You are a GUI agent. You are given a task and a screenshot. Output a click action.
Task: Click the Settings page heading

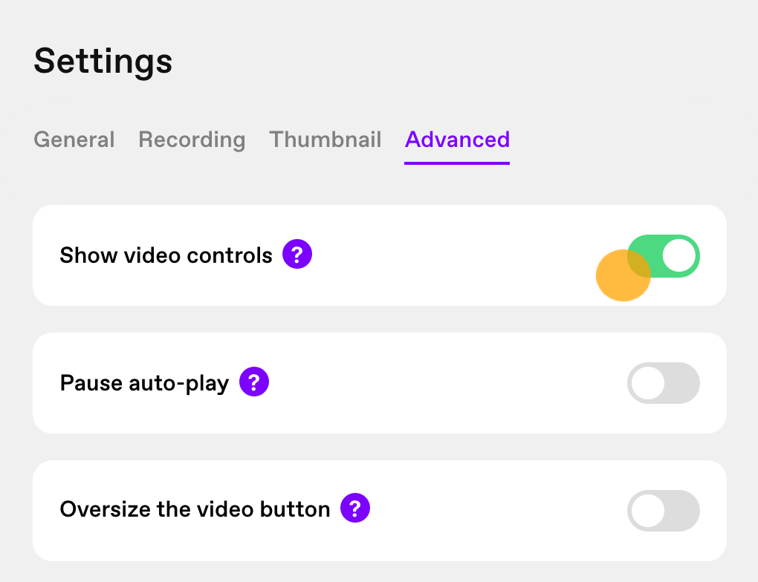click(x=103, y=61)
